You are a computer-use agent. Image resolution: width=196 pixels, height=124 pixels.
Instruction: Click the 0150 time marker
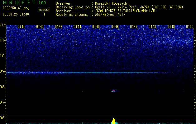(190, 27)
